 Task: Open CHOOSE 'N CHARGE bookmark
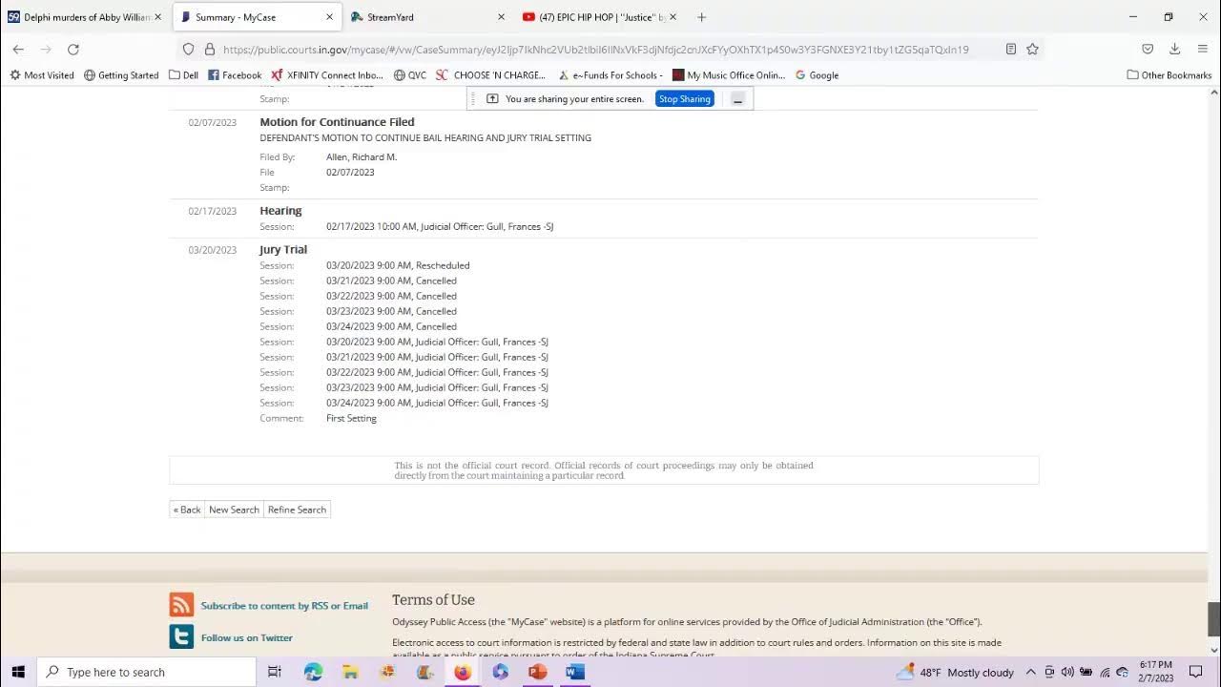pos(490,75)
